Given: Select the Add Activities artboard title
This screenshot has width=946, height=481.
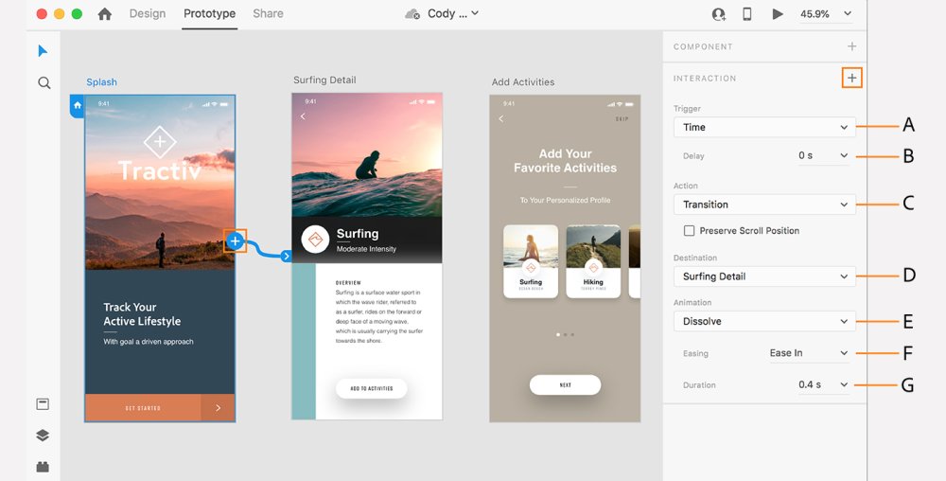Looking at the screenshot, I should [x=523, y=82].
